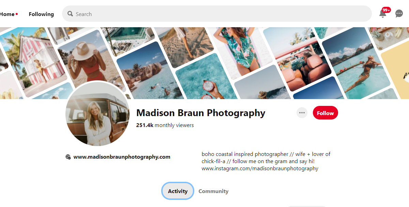Open the profile picture with van
The height and width of the screenshot is (207, 409).
tap(97, 114)
